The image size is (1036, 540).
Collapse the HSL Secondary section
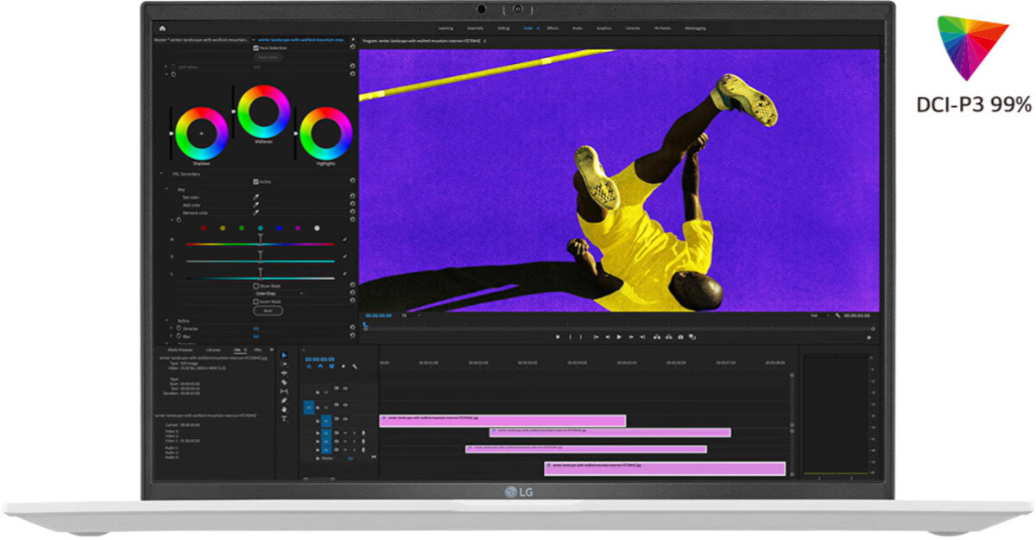coord(161,174)
